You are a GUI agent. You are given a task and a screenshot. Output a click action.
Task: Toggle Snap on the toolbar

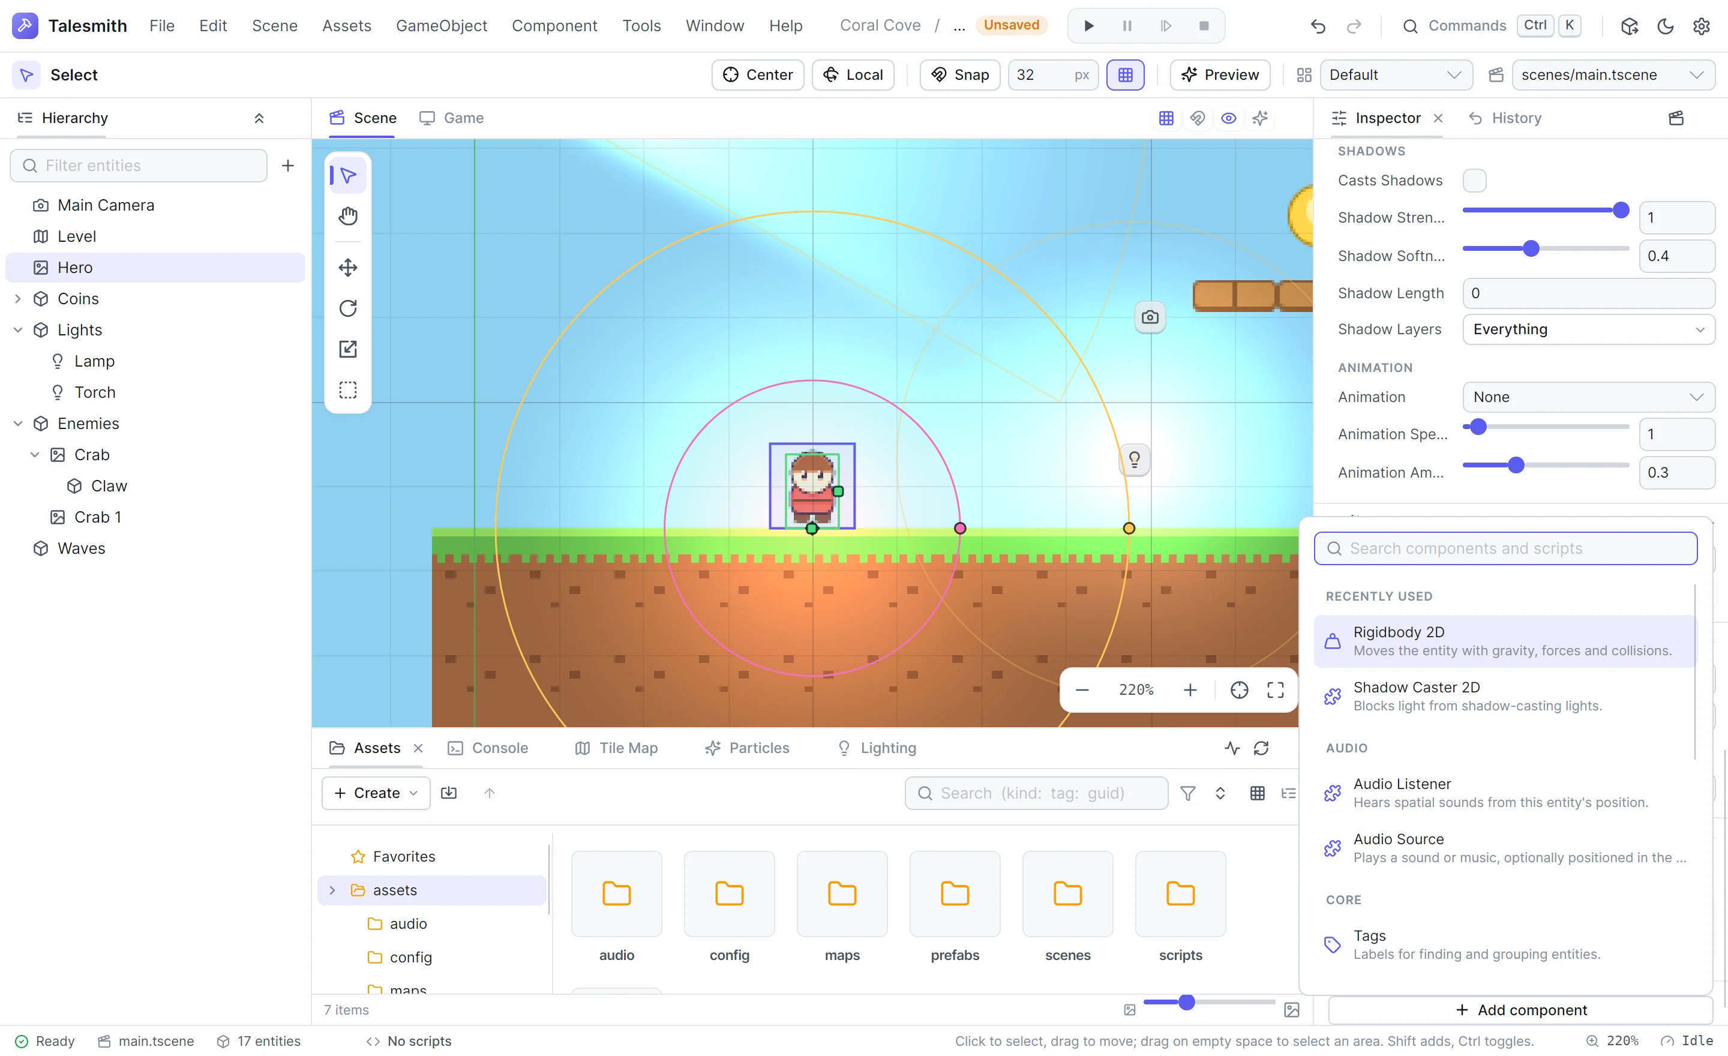[x=959, y=75]
